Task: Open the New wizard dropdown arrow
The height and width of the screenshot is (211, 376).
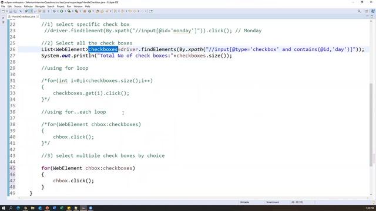Action: point(6,11)
